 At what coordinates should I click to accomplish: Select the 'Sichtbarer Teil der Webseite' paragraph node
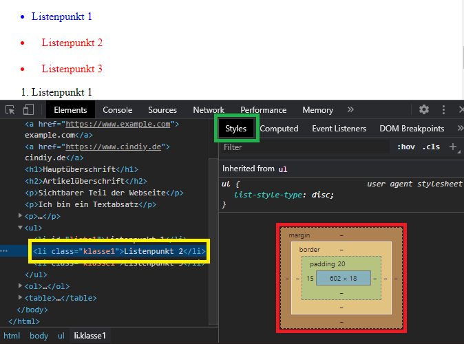104,193
